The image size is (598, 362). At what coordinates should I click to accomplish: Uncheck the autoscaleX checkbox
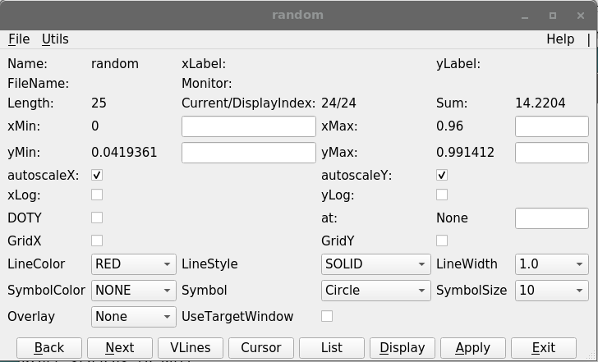coord(97,176)
